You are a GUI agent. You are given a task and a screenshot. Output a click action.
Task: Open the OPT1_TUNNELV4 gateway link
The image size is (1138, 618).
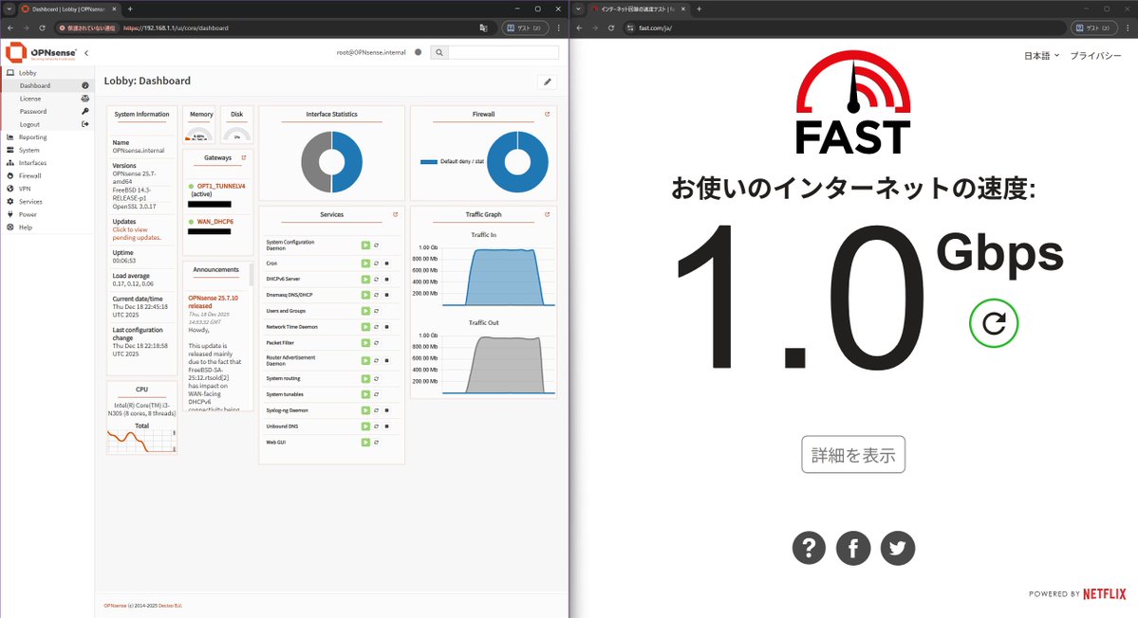(221, 186)
